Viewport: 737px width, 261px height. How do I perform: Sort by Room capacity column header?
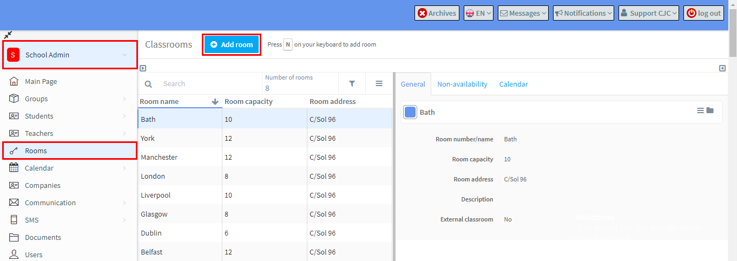coord(265,101)
